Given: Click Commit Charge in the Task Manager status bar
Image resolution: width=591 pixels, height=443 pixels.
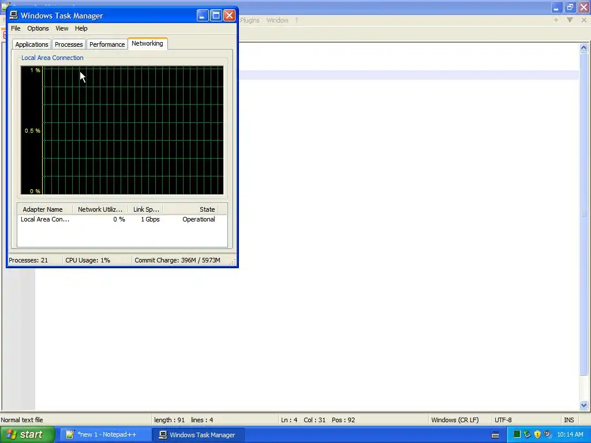Looking at the screenshot, I should [x=177, y=260].
